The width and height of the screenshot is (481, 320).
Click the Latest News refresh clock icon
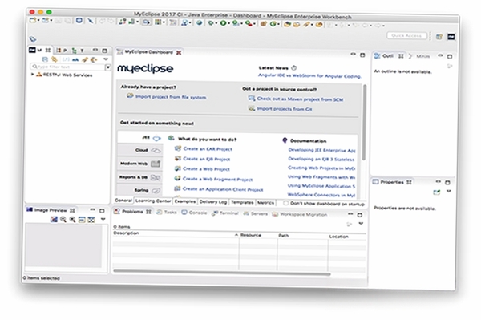coord(294,68)
